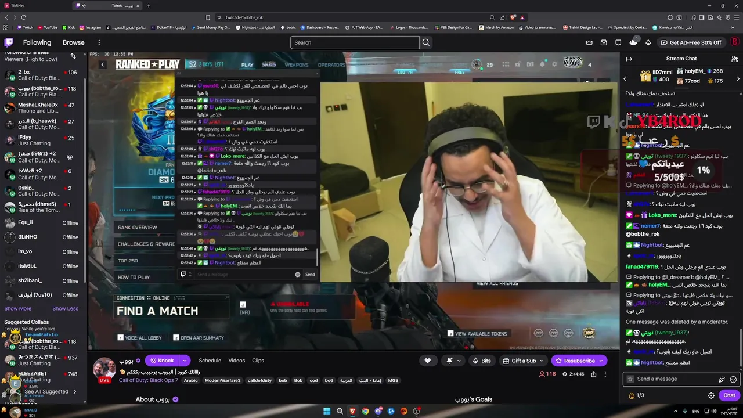The image size is (743, 418).
Task: Open the stream more options vertical dots
Action: click(x=605, y=374)
